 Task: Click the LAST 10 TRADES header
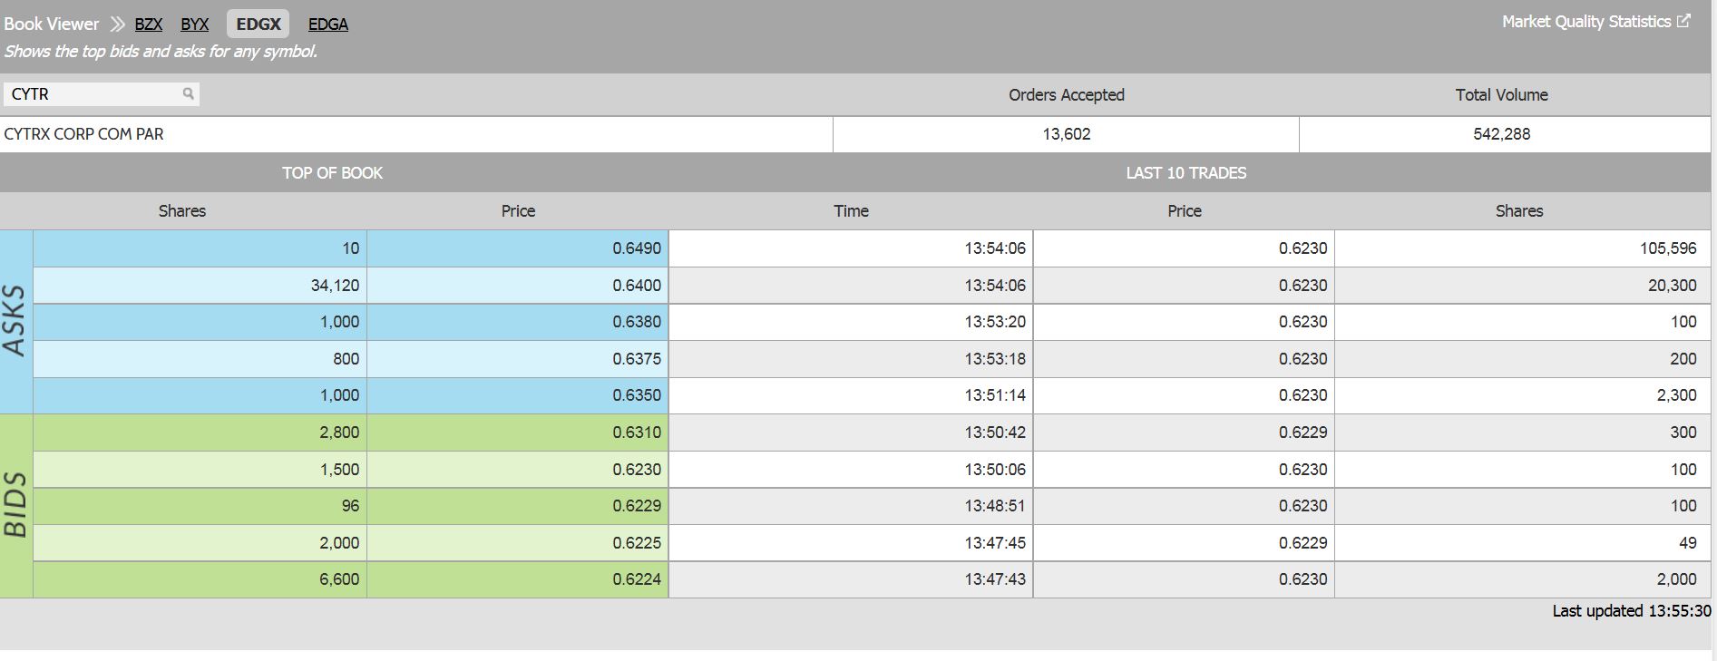[x=1185, y=173]
